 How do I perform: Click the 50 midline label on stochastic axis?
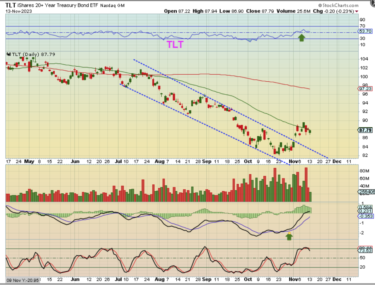click(x=362, y=258)
